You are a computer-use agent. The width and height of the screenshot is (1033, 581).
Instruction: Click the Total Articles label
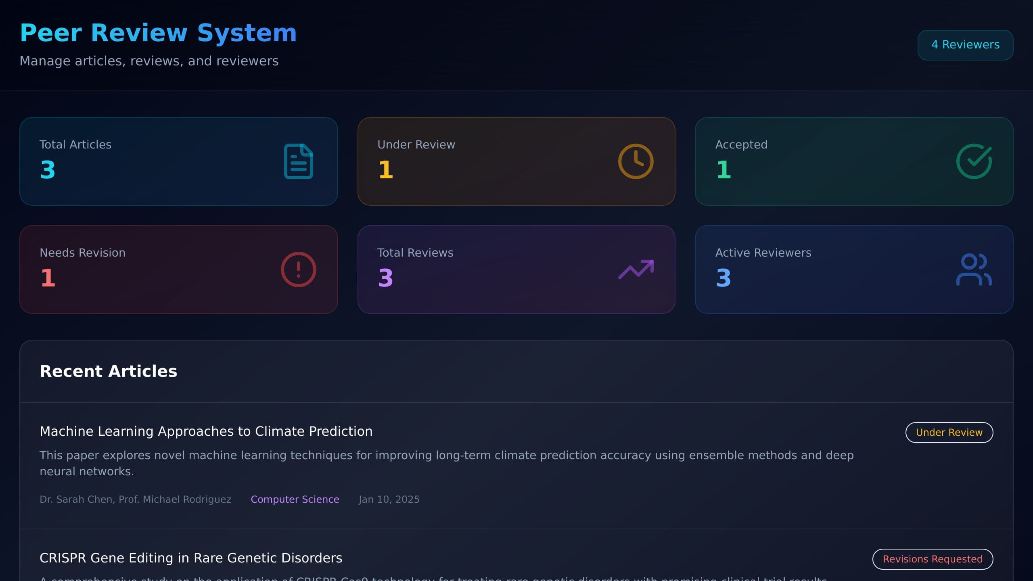pyautogui.click(x=75, y=144)
